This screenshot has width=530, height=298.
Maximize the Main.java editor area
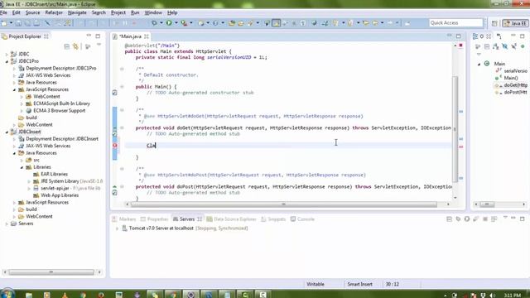click(x=458, y=36)
